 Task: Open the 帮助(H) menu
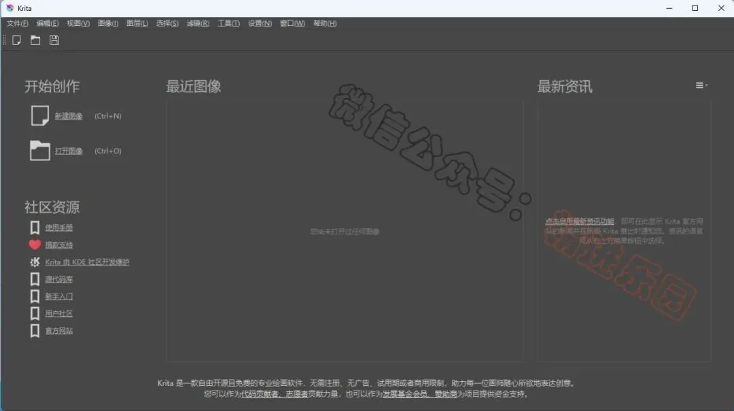325,23
